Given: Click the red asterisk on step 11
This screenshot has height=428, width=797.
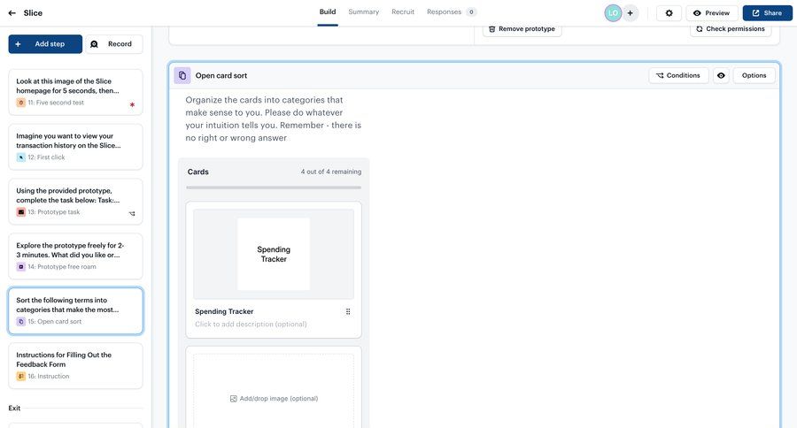Looking at the screenshot, I should point(132,104).
